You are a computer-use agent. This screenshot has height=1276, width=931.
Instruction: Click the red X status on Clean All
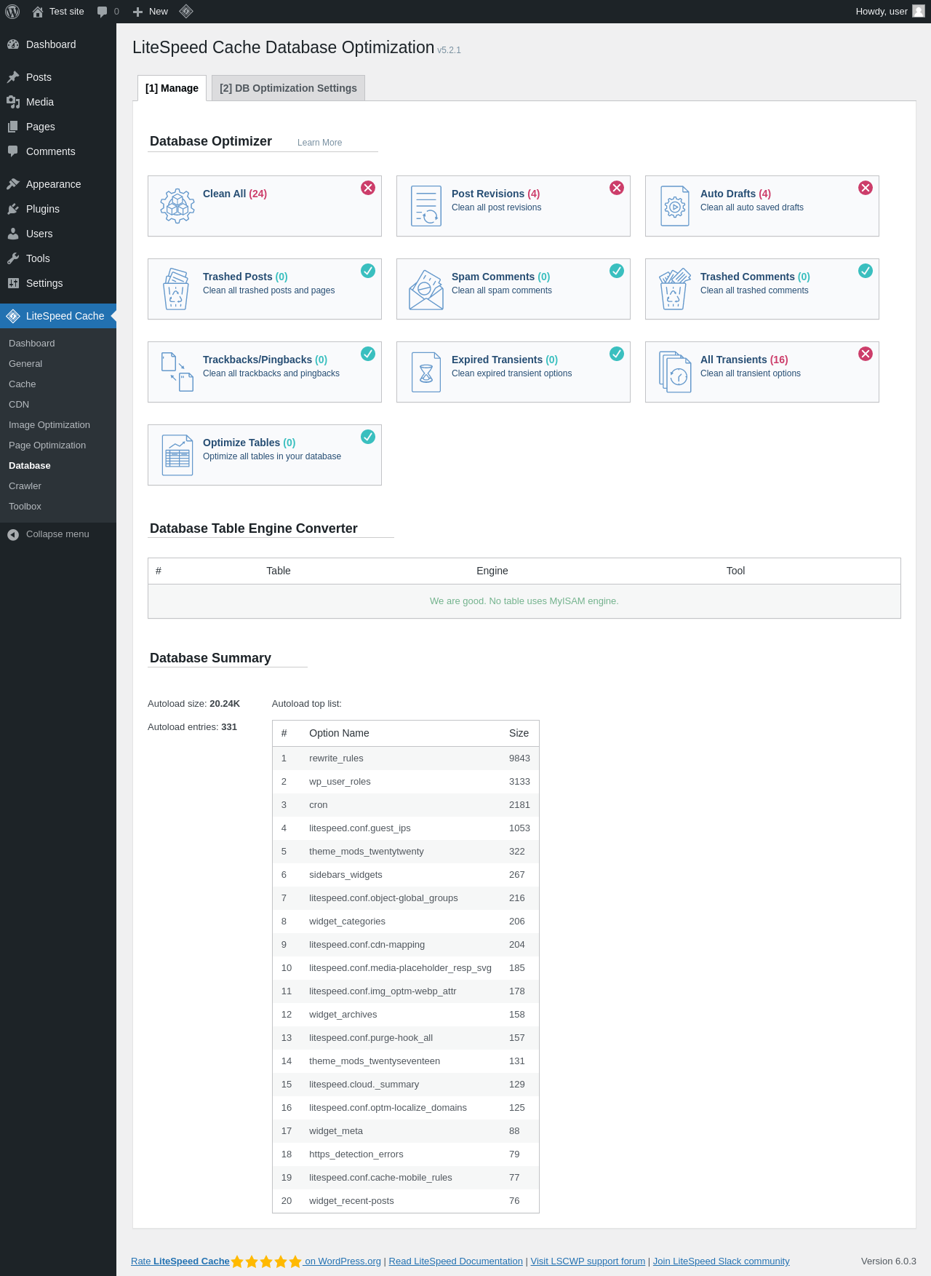[368, 188]
